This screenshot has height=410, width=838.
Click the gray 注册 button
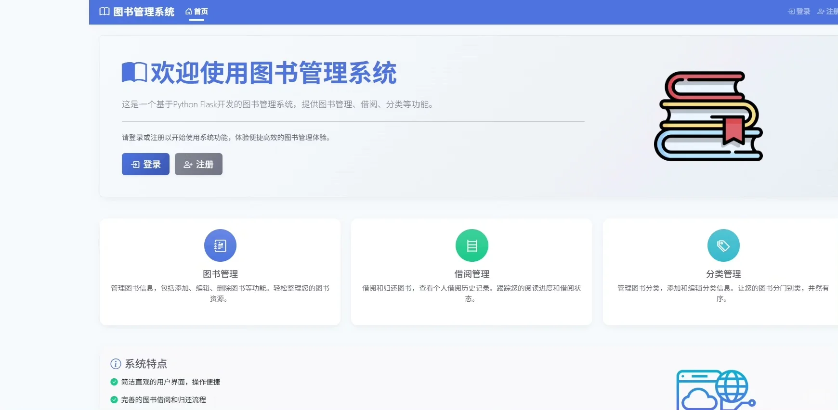click(198, 164)
